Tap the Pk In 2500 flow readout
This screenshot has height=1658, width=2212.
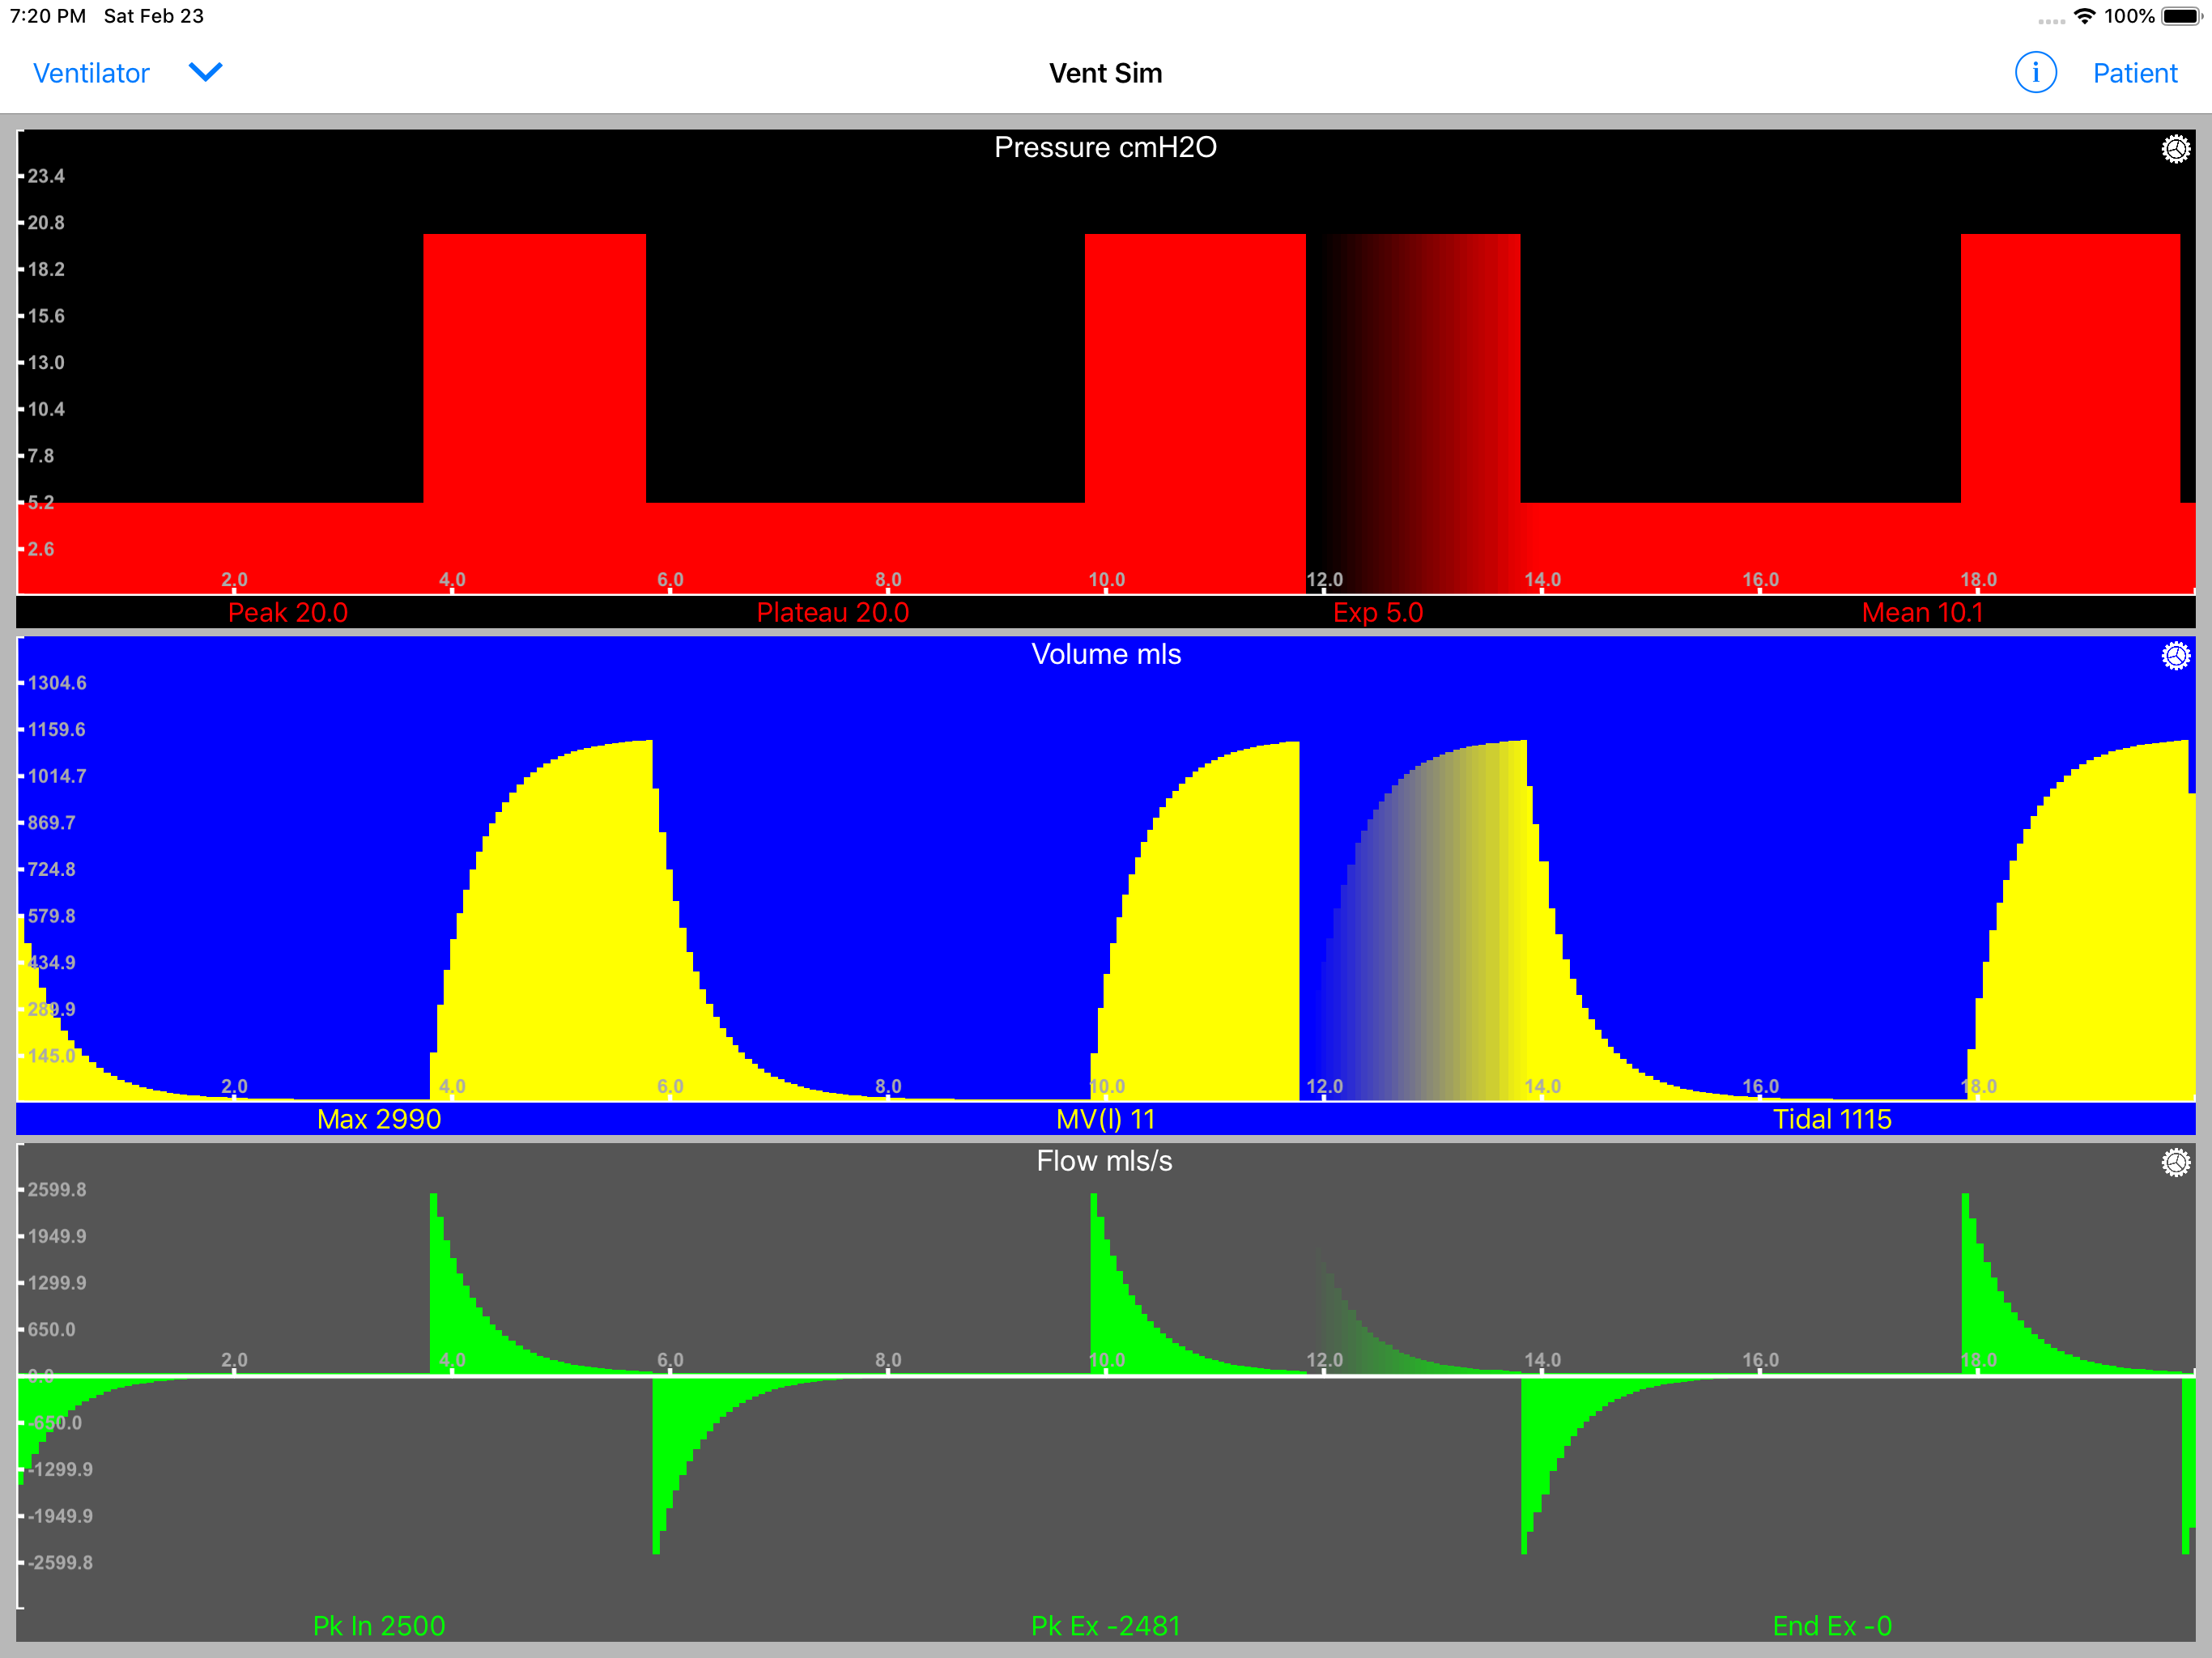point(379,1626)
